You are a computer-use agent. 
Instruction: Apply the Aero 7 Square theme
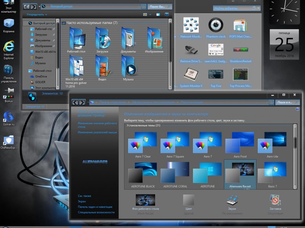(x=175, y=145)
